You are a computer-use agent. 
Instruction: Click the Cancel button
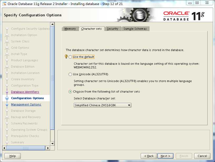[x=202, y=156]
